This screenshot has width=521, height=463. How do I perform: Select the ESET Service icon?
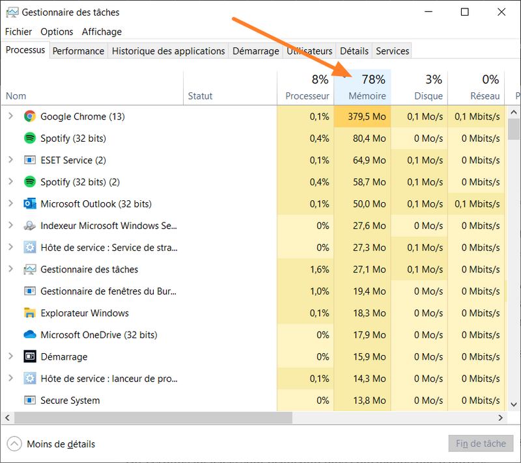(29, 160)
